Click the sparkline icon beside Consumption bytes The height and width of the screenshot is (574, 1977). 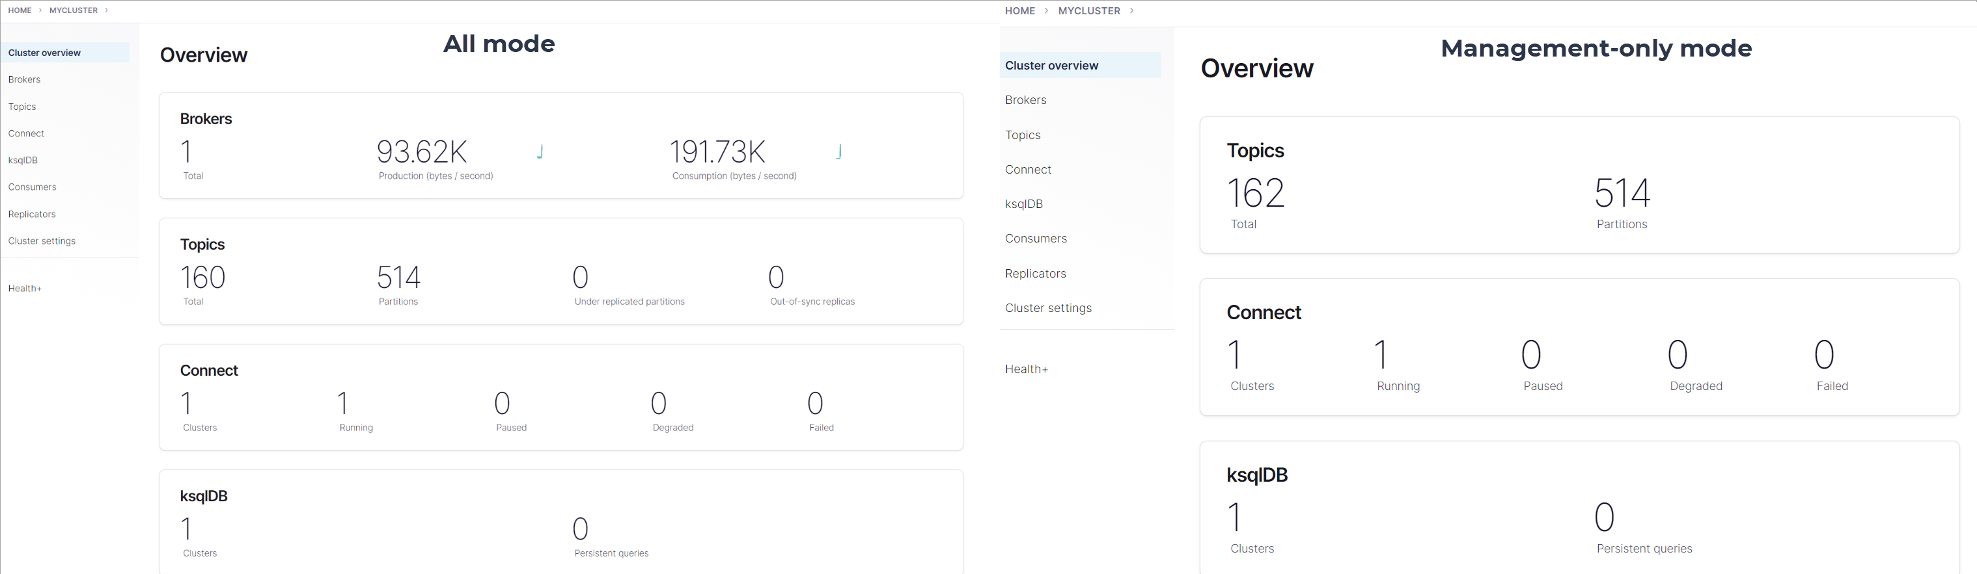click(839, 151)
